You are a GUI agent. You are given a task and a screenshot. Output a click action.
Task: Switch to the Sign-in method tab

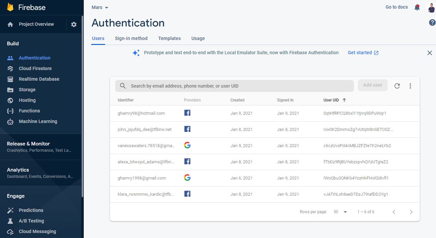pos(131,38)
